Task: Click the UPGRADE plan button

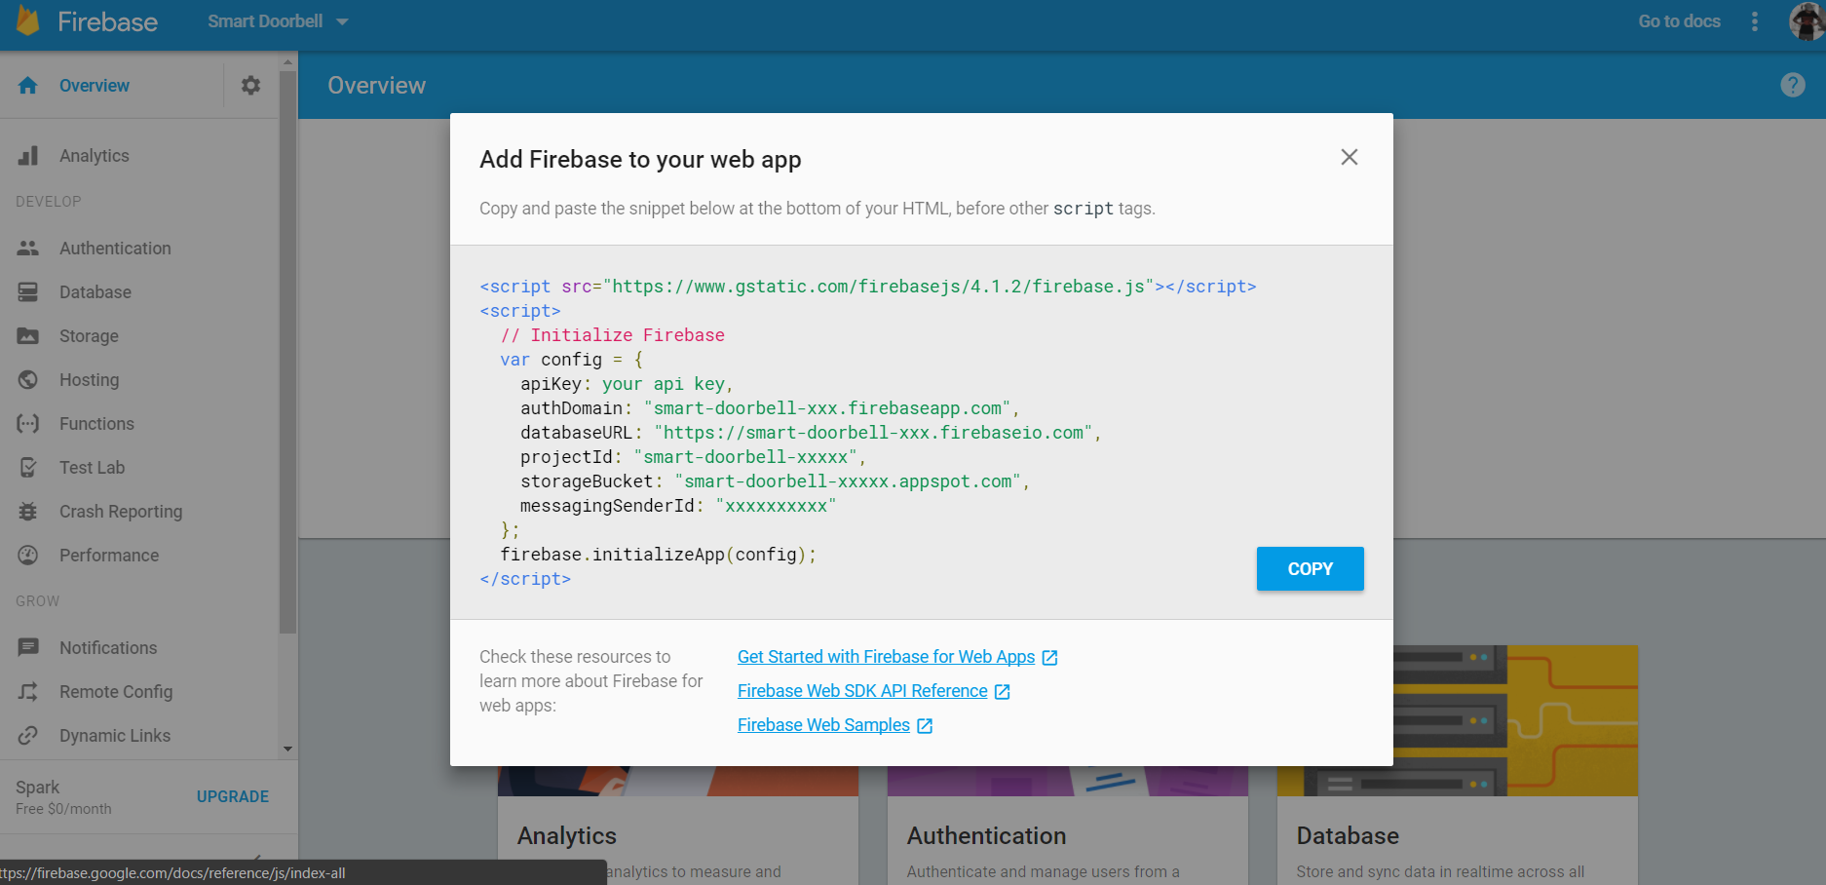Action: point(233,797)
